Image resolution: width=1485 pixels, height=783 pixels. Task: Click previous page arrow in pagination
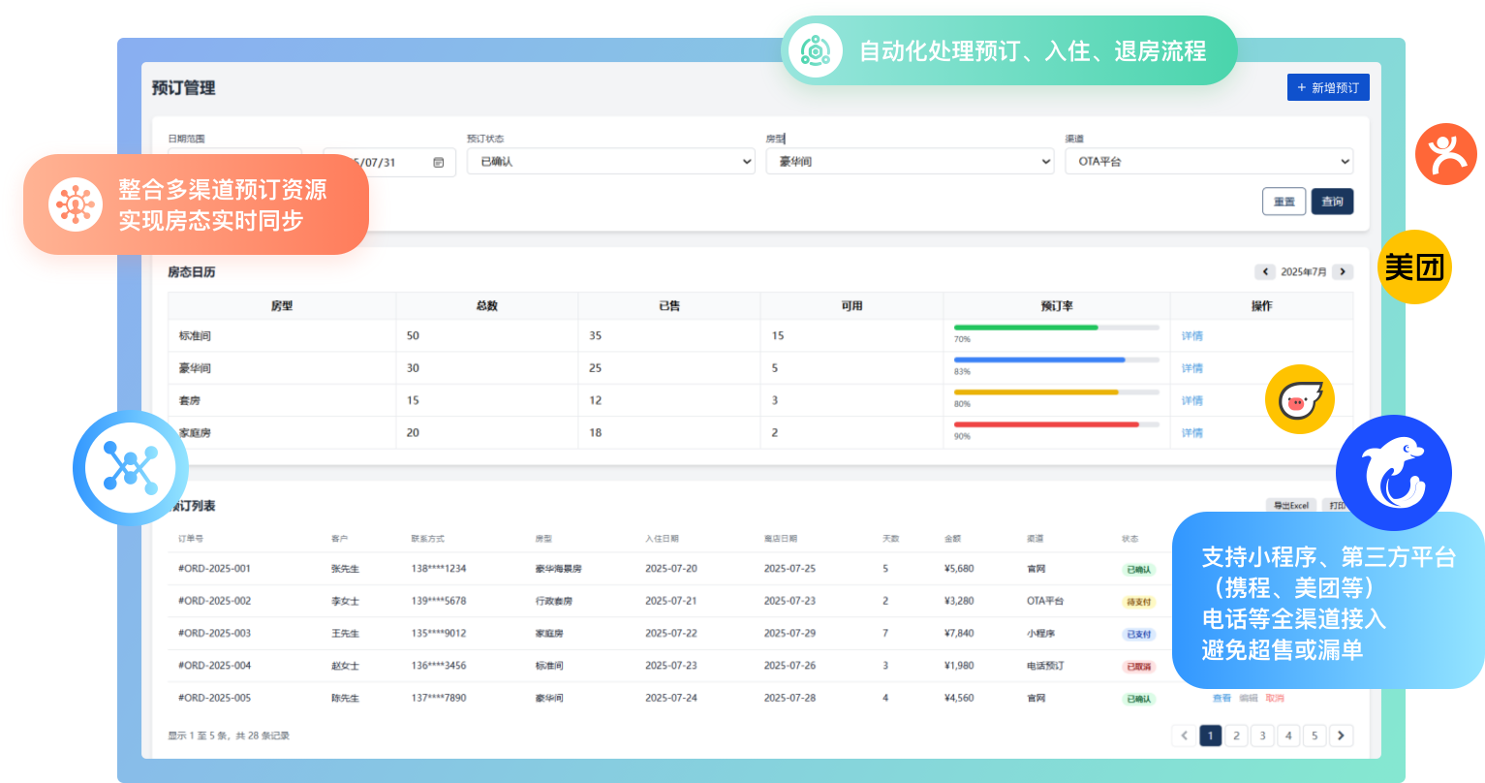[x=1183, y=736]
